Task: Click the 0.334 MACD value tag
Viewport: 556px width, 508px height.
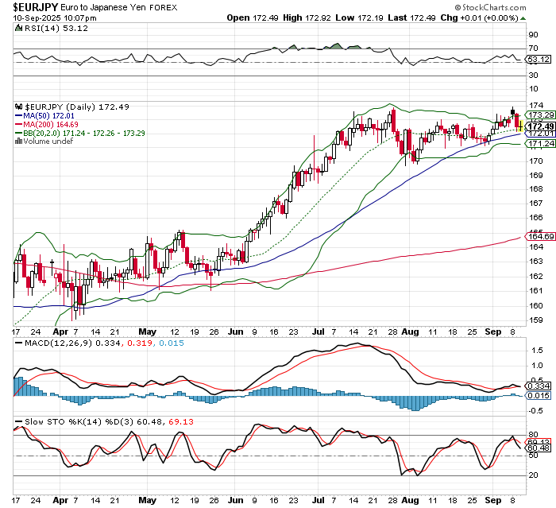Action: click(540, 386)
